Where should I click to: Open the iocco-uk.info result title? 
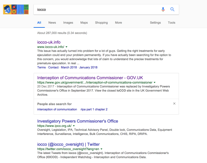pyautogui.click(x=49, y=42)
